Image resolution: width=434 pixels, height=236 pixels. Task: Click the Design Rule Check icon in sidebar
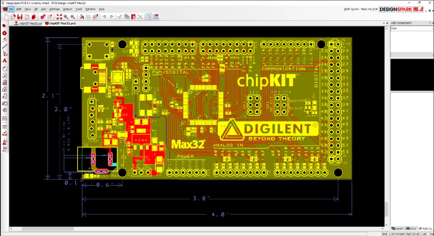coord(4,133)
